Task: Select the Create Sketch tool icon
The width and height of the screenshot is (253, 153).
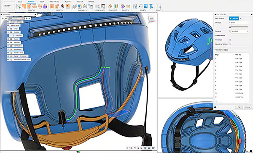Action: tap(19, 6)
